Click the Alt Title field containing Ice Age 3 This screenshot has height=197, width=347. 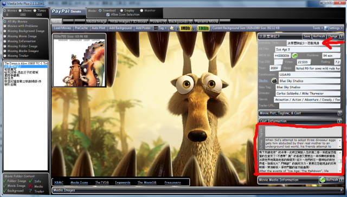click(307, 49)
